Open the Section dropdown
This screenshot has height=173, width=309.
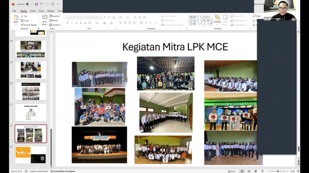pyautogui.click(x=56, y=25)
